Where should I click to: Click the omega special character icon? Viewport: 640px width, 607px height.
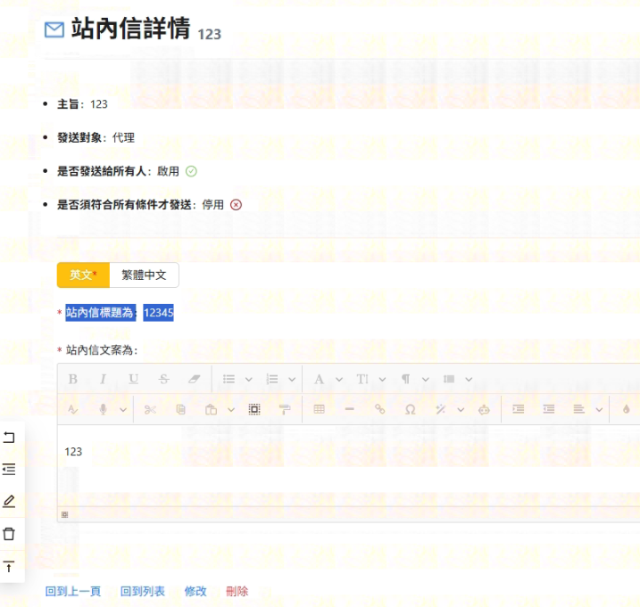410,409
